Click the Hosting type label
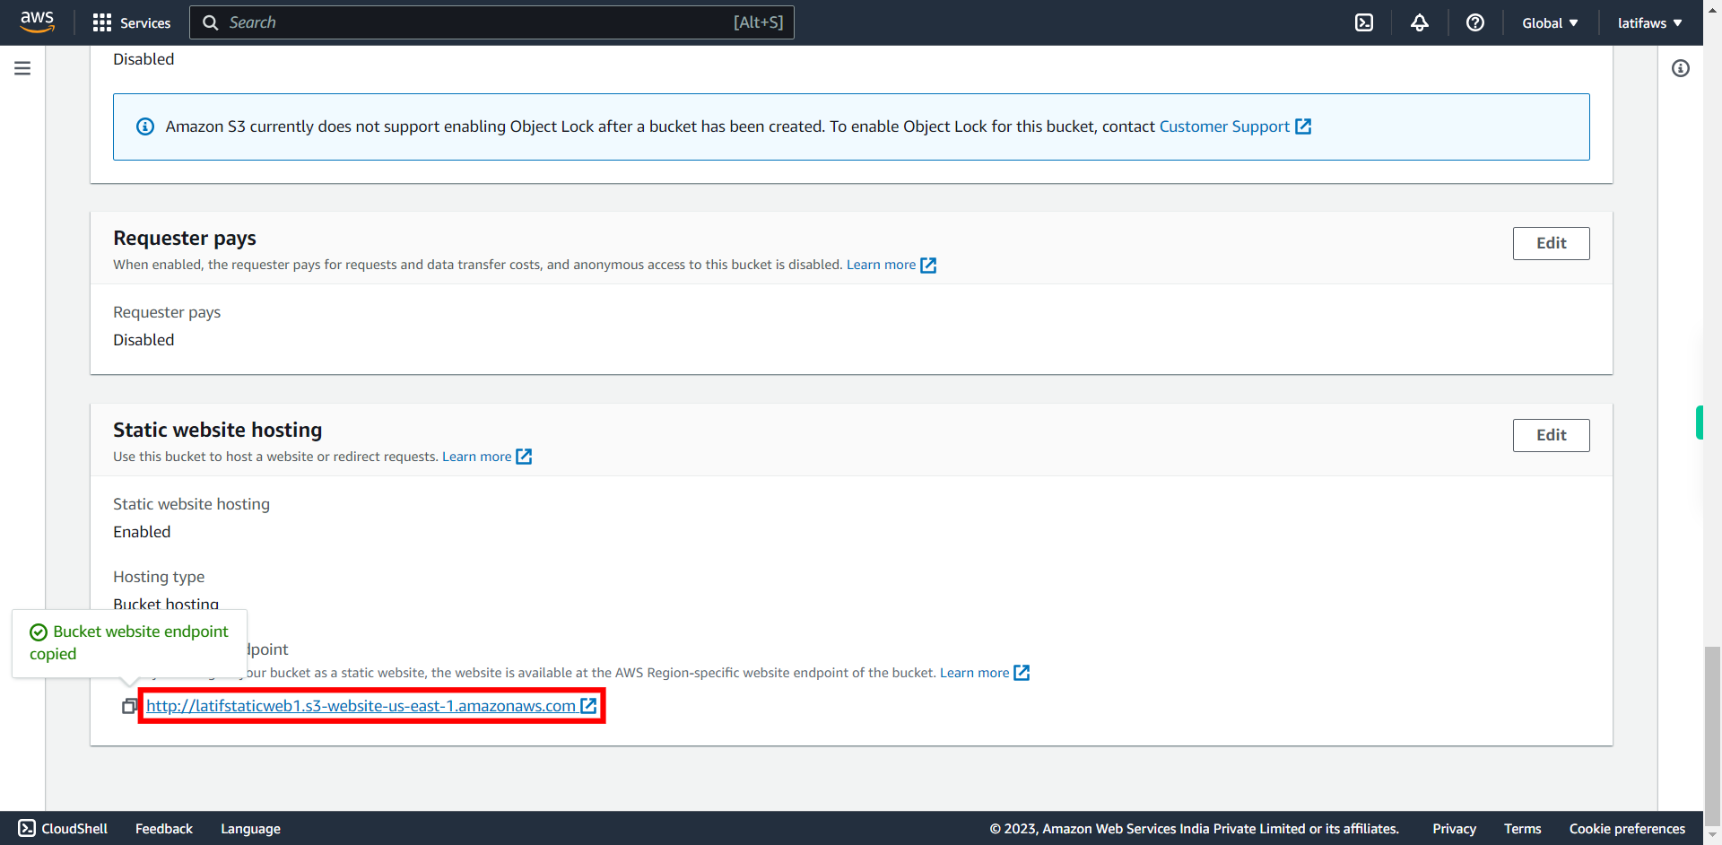The height and width of the screenshot is (845, 1722). click(x=159, y=577)
